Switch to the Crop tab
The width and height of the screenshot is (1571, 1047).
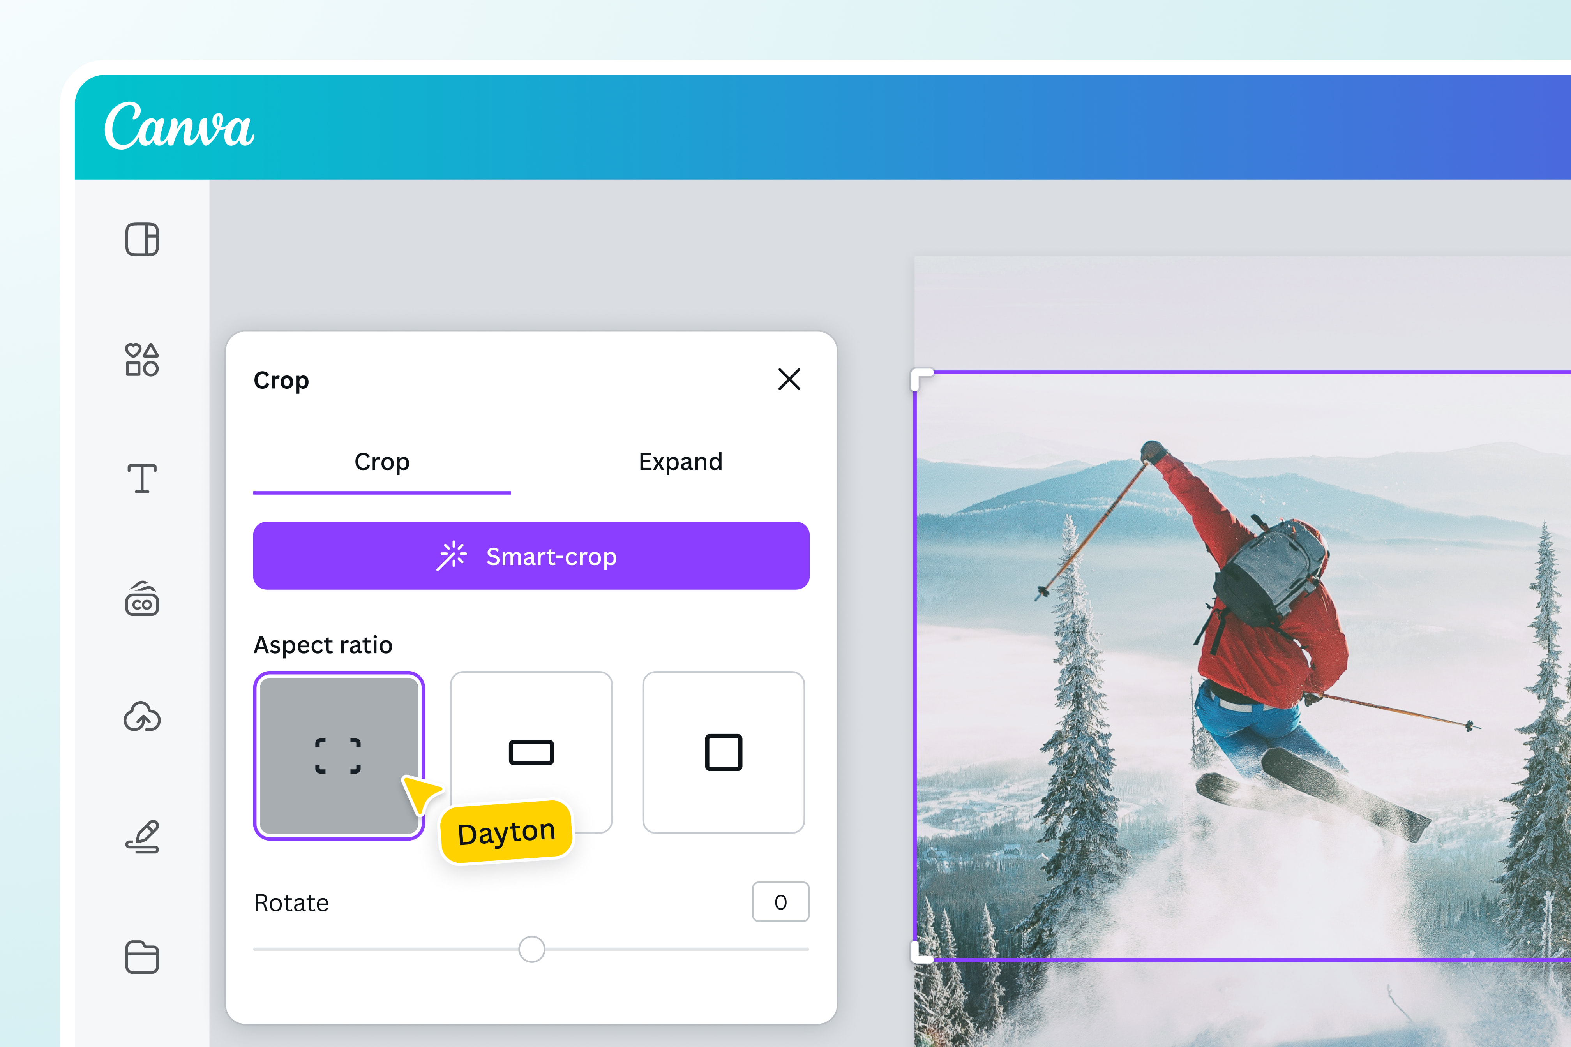[x=382, y=462]
